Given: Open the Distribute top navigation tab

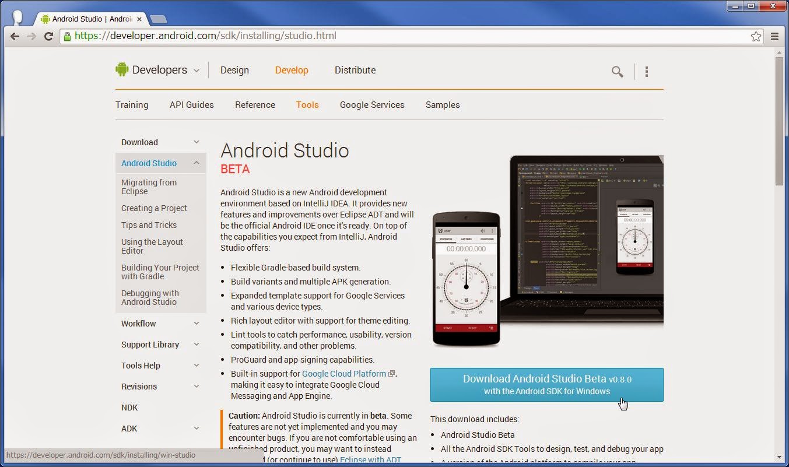Looking at the screenshot, I should tap(355, 70).
